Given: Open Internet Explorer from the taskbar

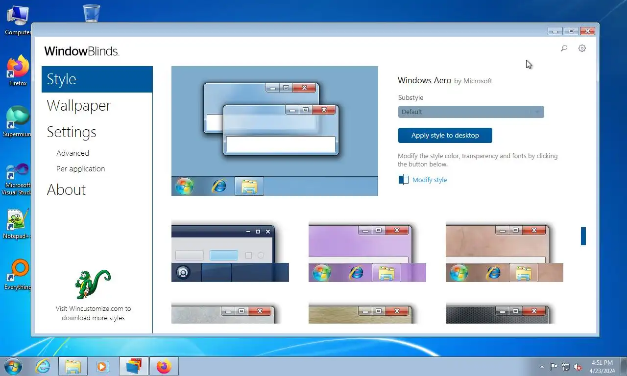Looking at the screenshot, I should pos(43,366).
